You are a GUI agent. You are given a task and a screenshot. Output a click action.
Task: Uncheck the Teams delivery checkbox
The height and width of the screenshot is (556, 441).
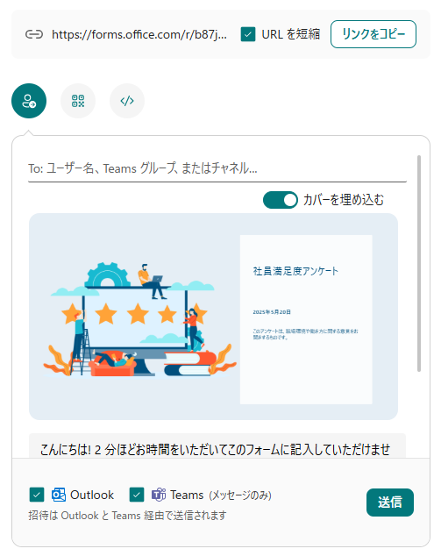tap(137, 495)
